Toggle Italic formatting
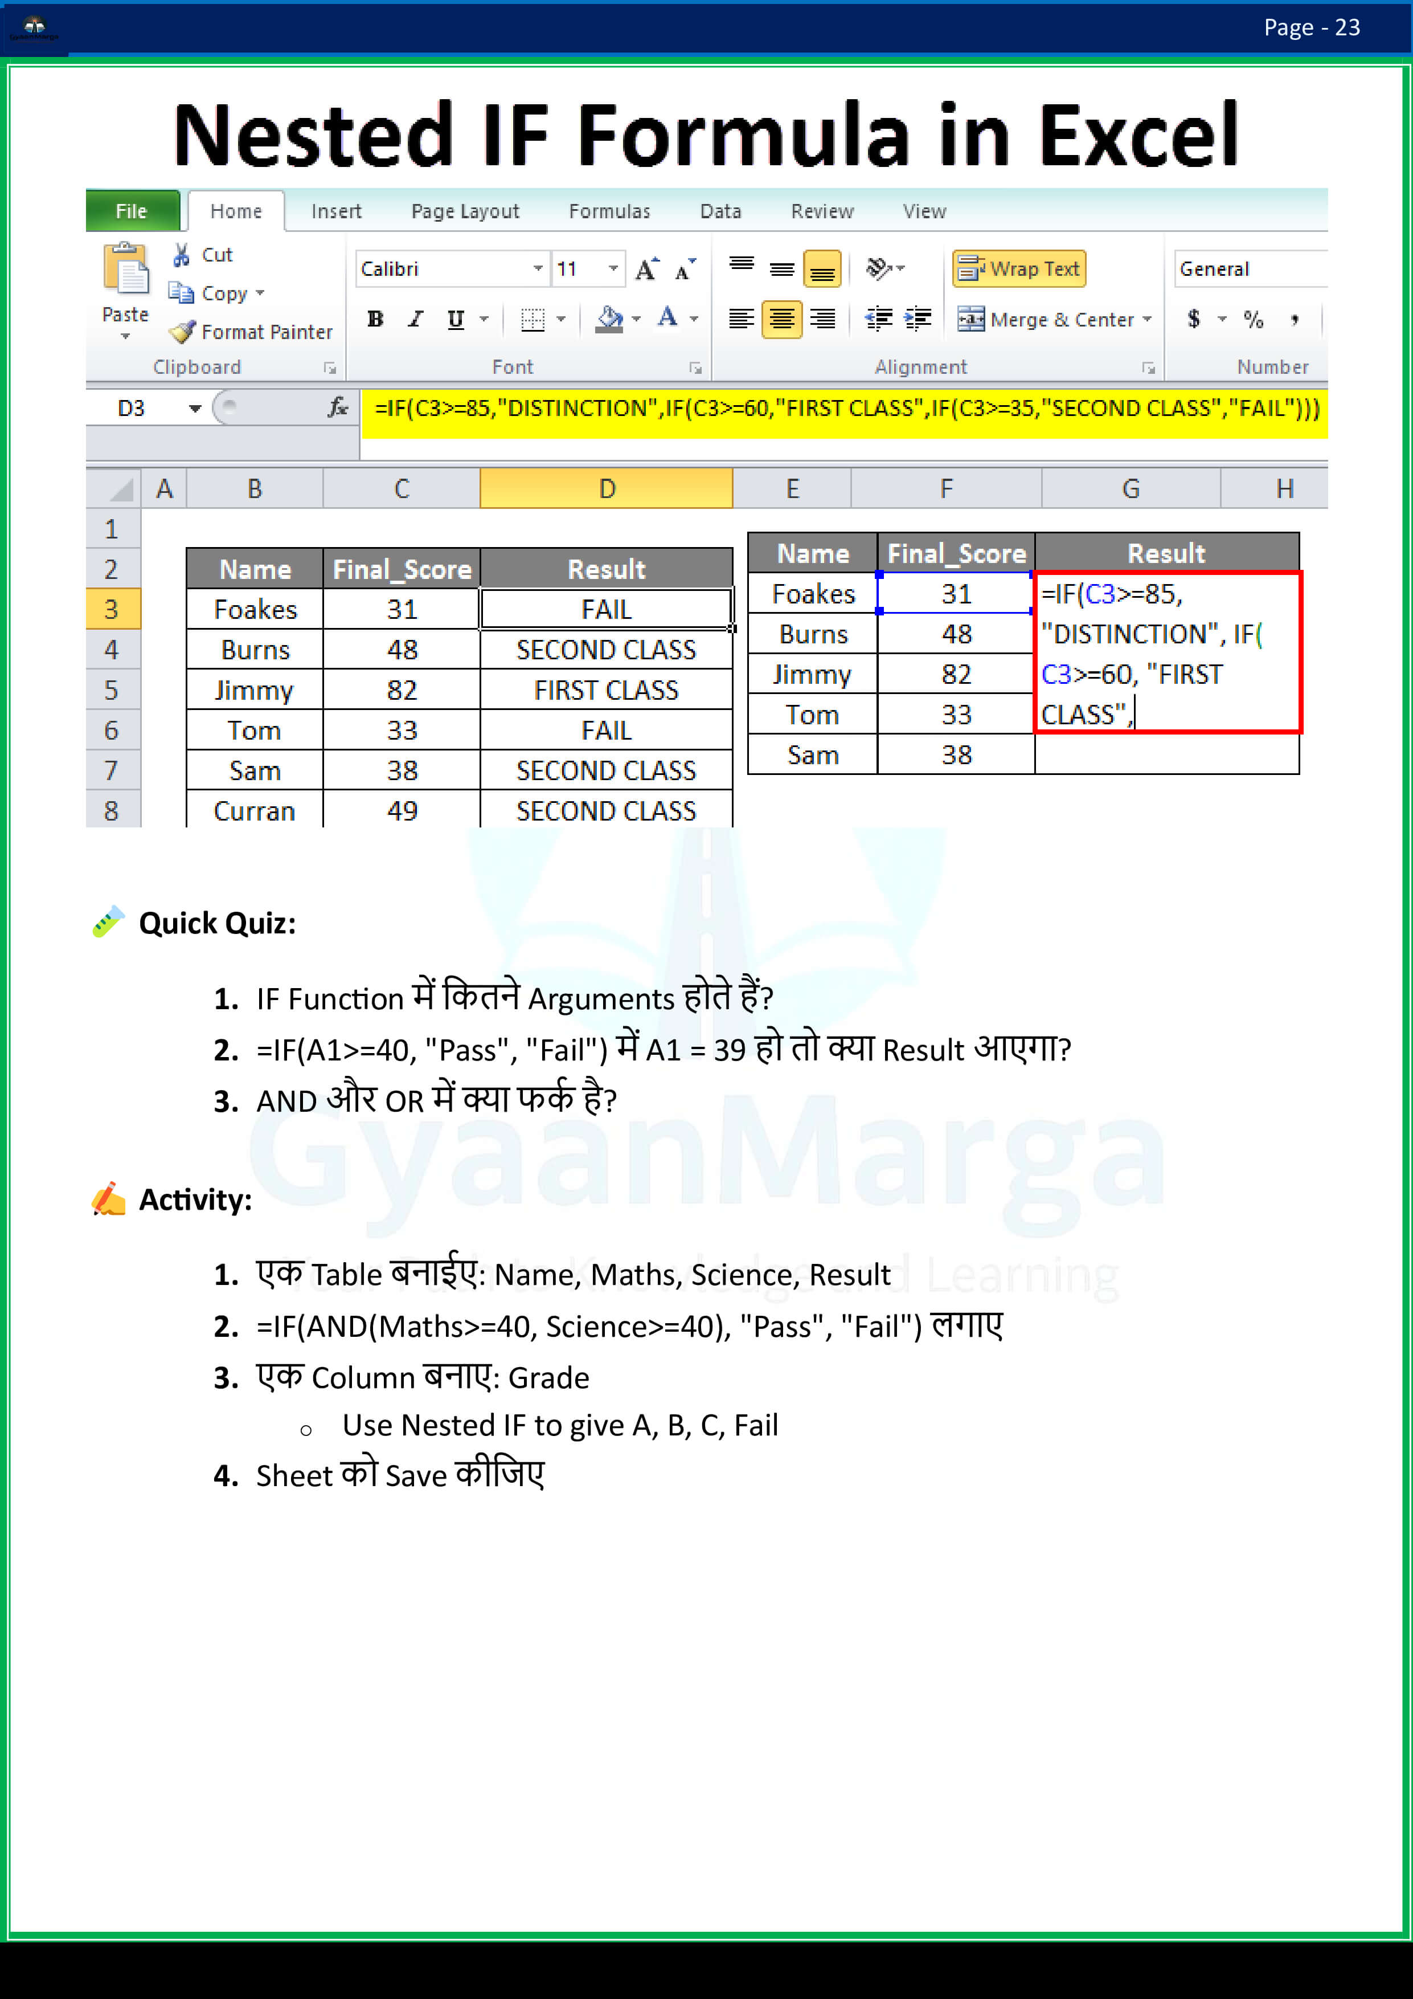This screenshot has height=1999, width=1413. (x=416, y=320)
